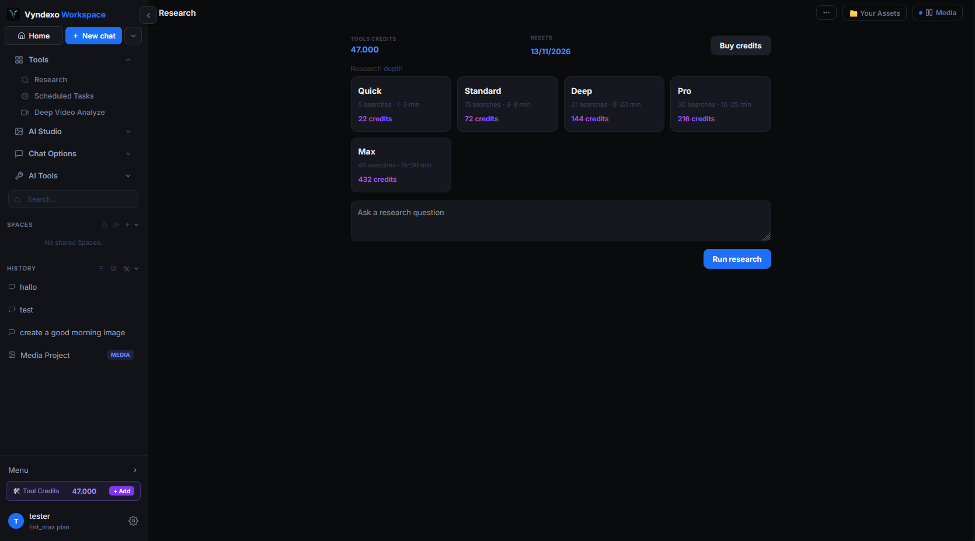
Task: Click the History tools icon
Action: pyautogui.click(x=126, y=269)
